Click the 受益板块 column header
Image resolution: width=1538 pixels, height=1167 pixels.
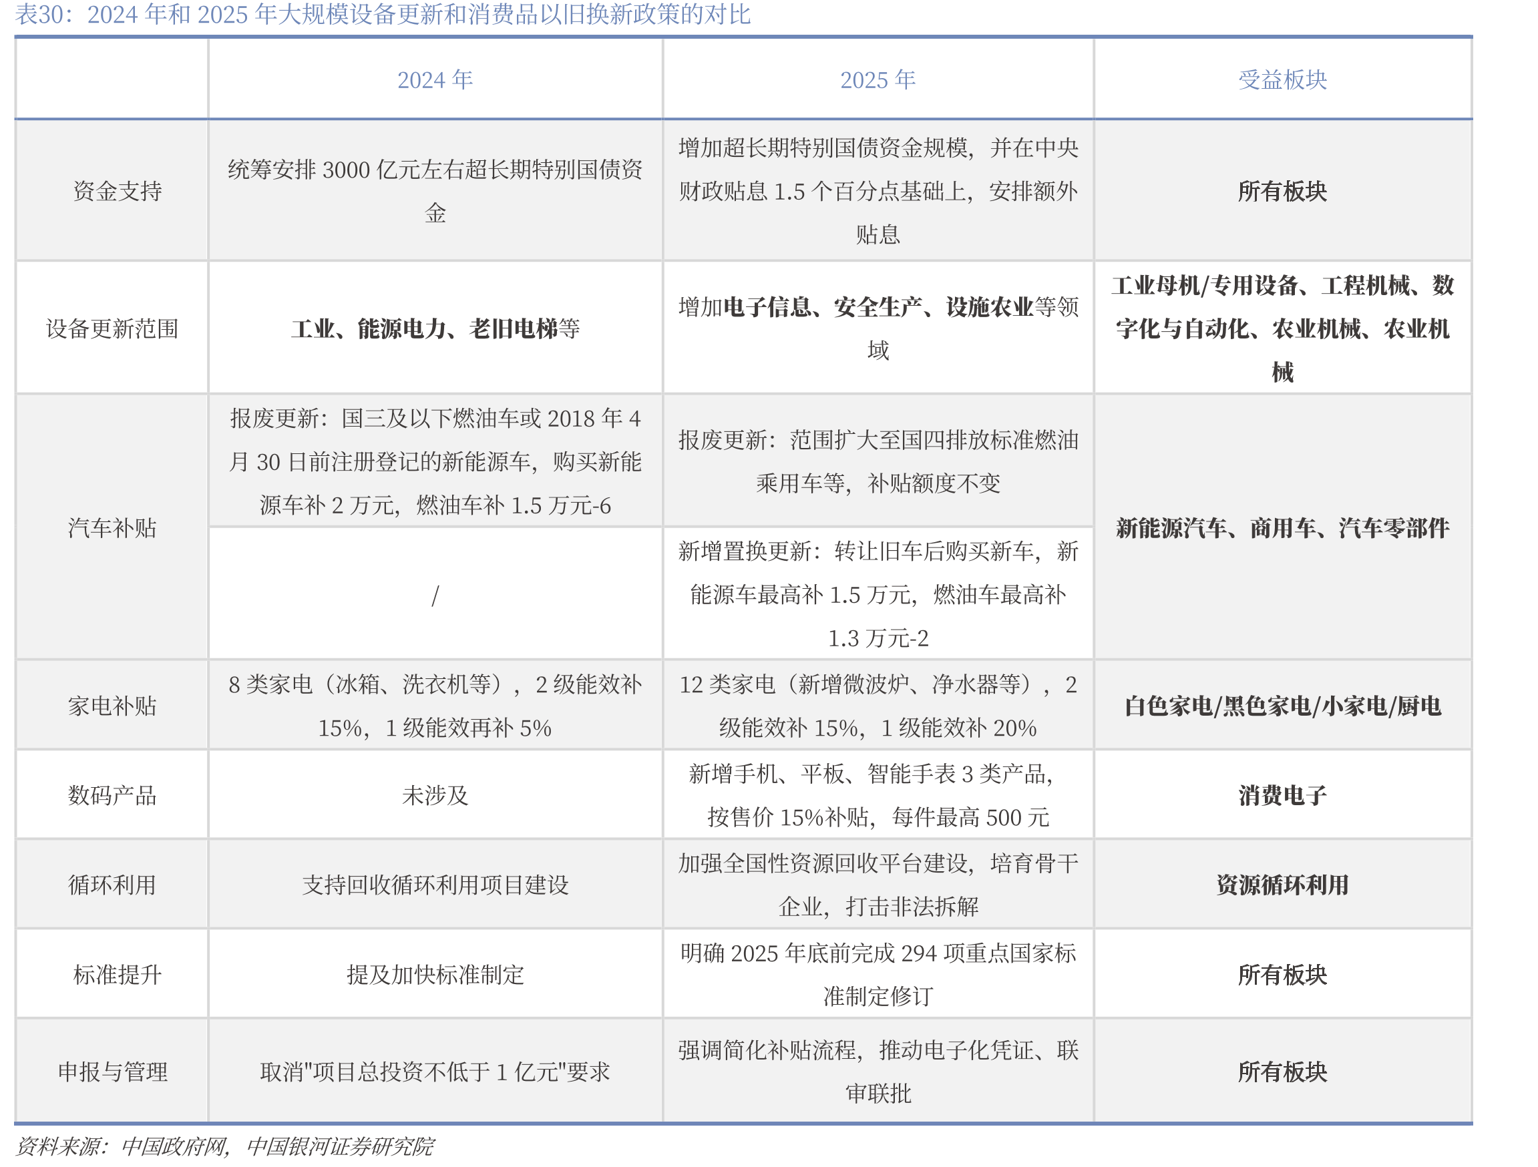pyautogui.click(x=1283, y=80)
